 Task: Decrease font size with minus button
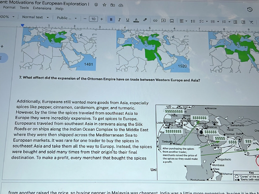tap(85, 19)
